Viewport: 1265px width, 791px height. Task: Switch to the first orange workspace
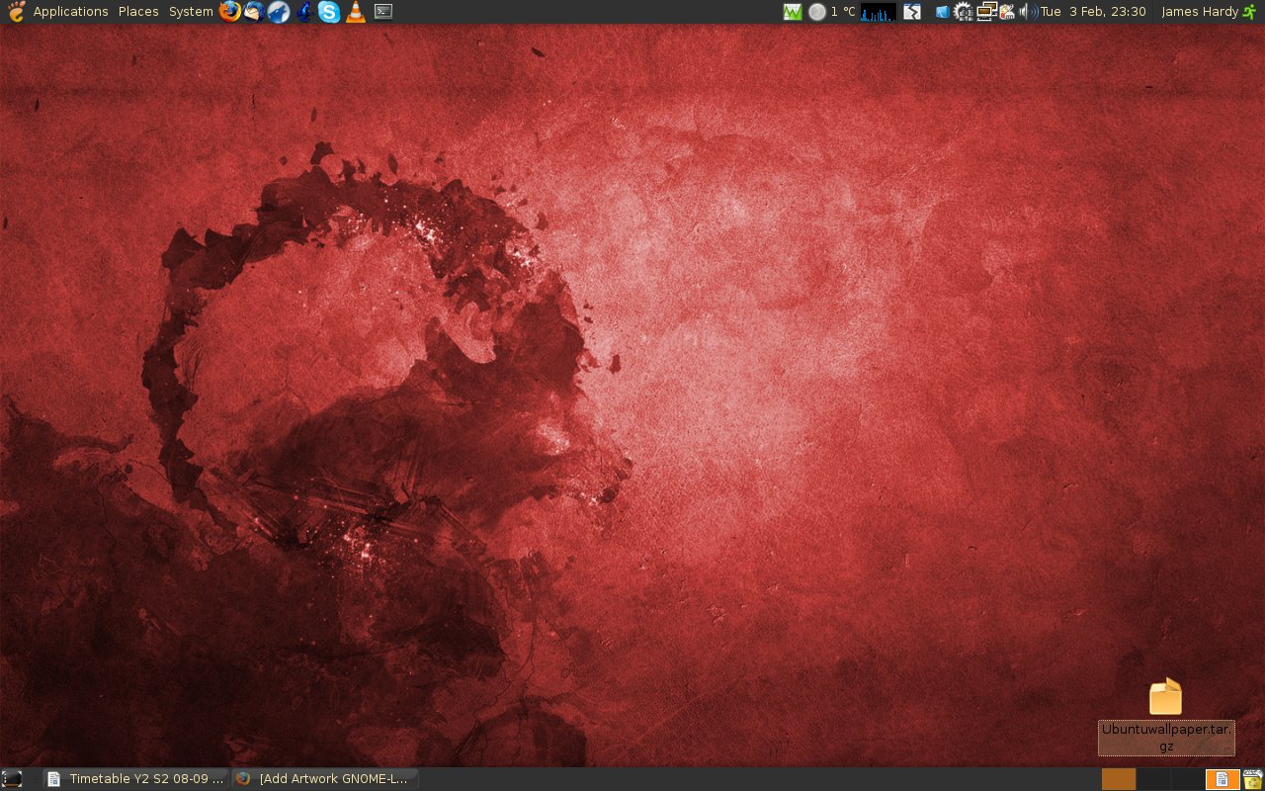[1119, 779]
